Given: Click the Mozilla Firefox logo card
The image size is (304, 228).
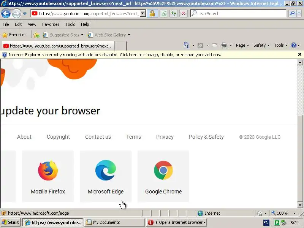Looking at the screenshot, I should pyautogui.click(x=48, y=176).
